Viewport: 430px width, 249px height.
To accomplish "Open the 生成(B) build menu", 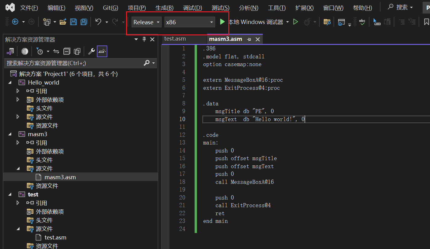I will pos(164,8).
